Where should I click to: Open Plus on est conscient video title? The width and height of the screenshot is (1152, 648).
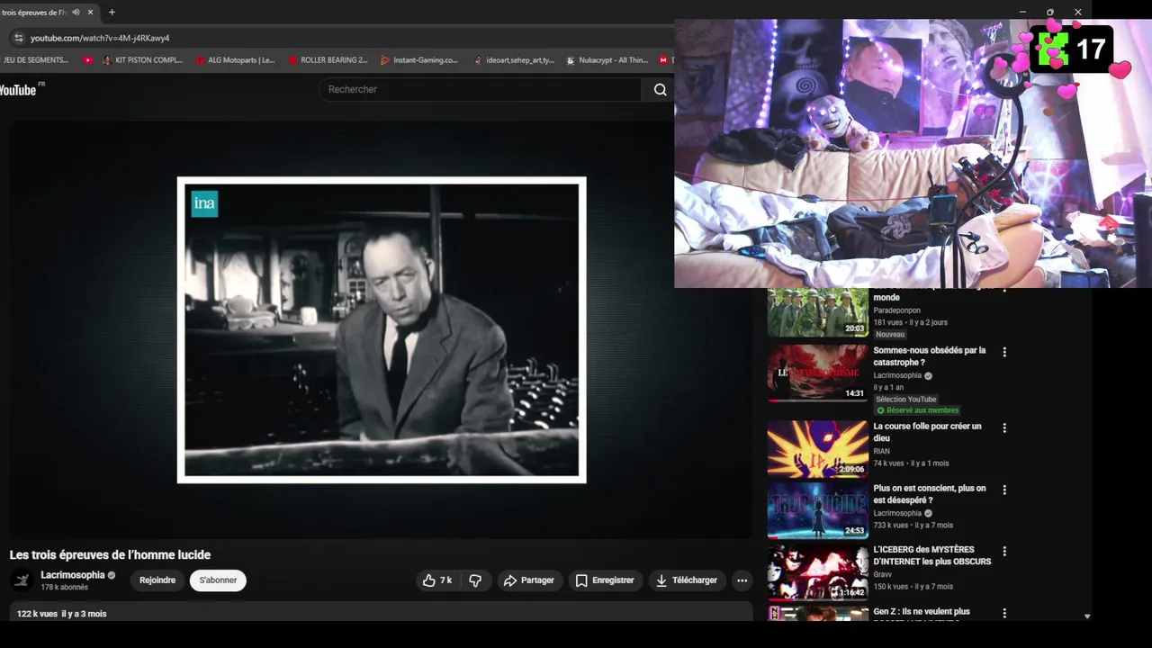[930, 494]
